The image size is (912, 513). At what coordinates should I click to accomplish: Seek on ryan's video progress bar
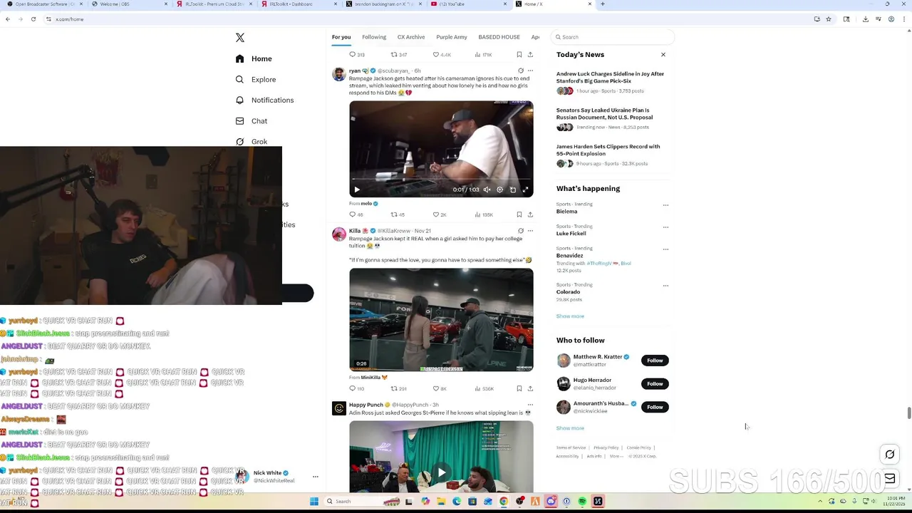tap(441, 179)
